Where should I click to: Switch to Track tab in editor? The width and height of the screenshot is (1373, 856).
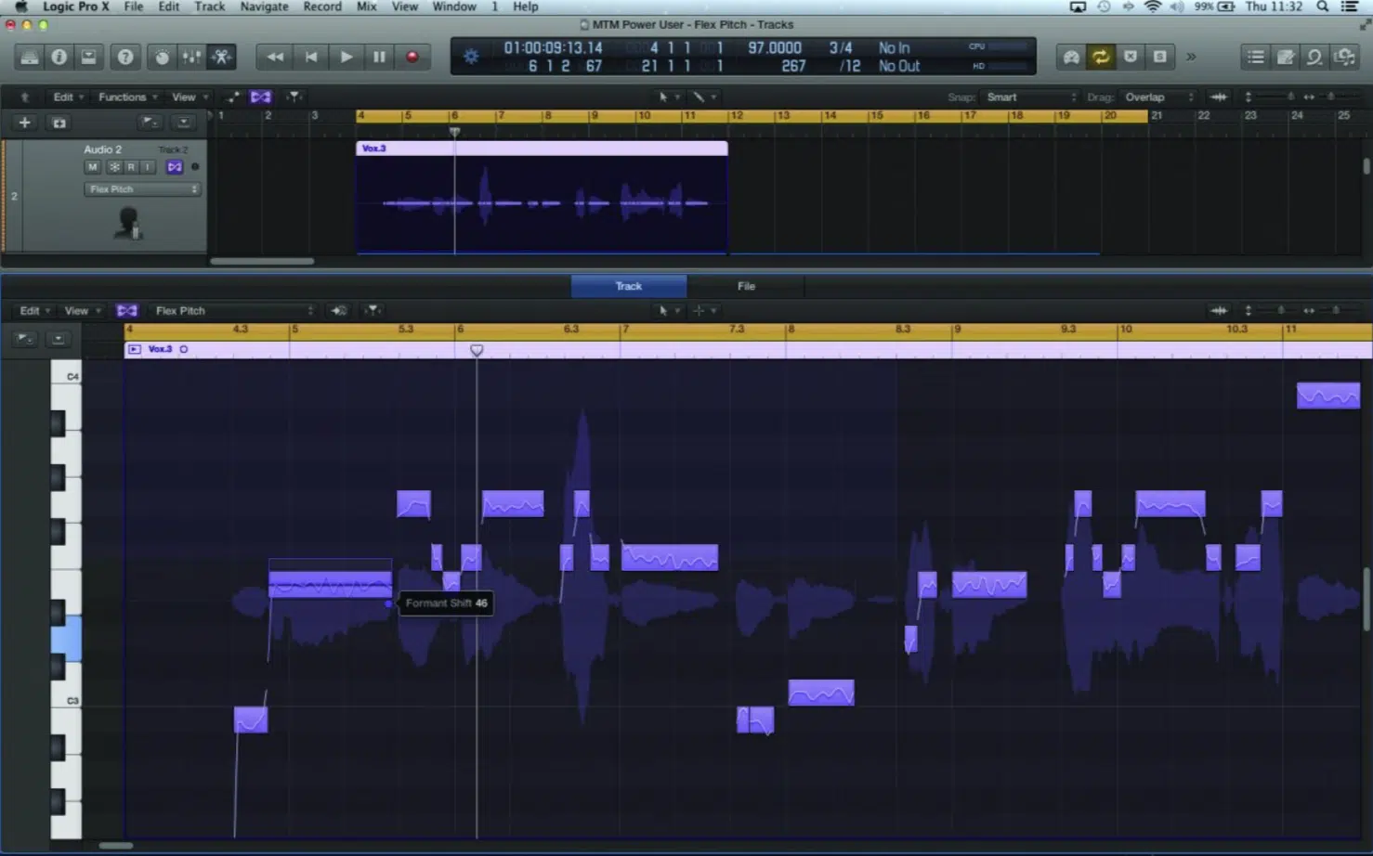(x=629, y=287)
